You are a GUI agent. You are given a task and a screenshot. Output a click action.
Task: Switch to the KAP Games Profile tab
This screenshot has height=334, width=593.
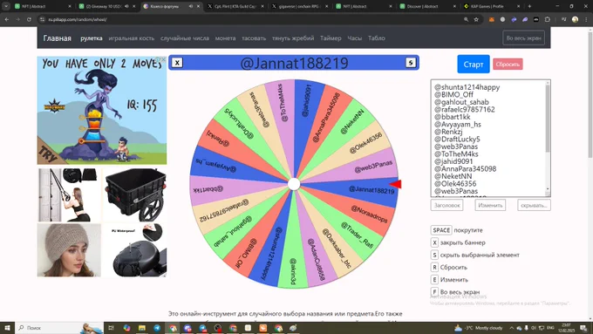tap(487, 6)
